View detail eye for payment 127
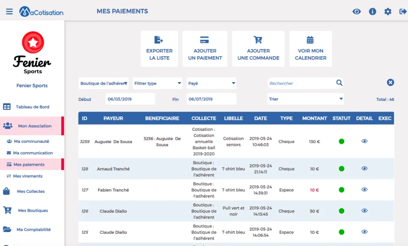The height and width of the screenshot is (246, 408). tap(364, 189)
